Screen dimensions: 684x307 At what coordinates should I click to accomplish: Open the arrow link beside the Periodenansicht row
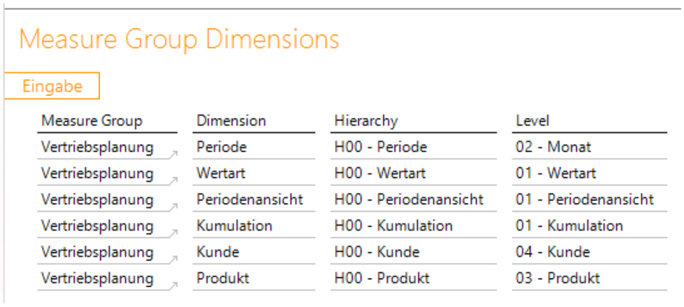[173, 206]
